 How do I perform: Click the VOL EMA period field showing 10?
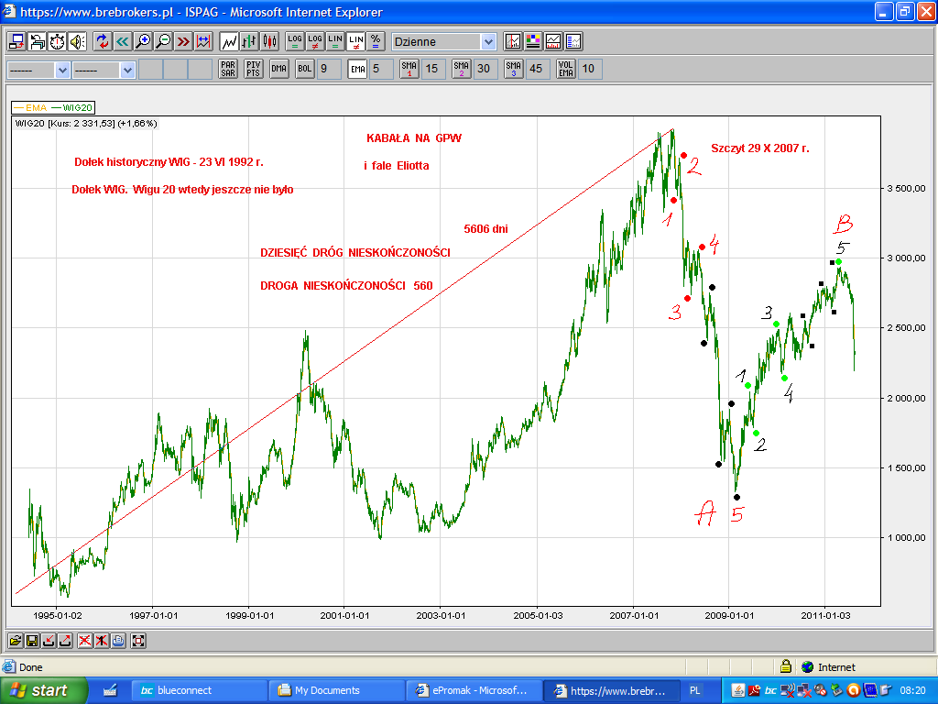pyautogui.click(x=590, y=69)
